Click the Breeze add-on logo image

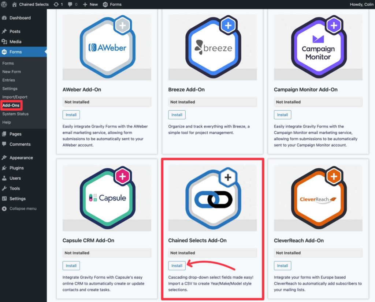212,47
